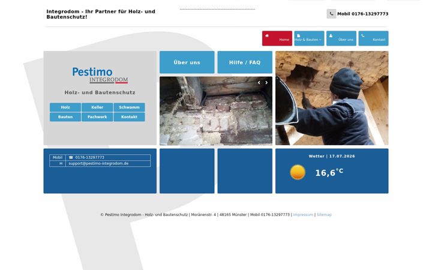Click the Wetter | 17.07.2026 heading
Viewport: 432px width, 270px height.
[x=332, y=156]
